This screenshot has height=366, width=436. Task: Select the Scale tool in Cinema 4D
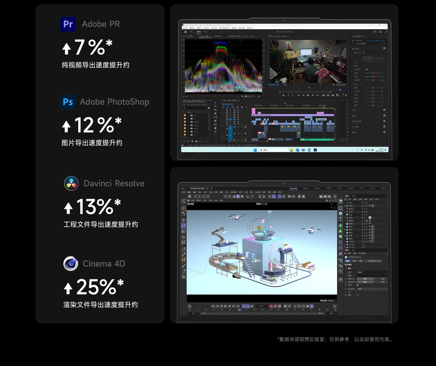[183, 231]
